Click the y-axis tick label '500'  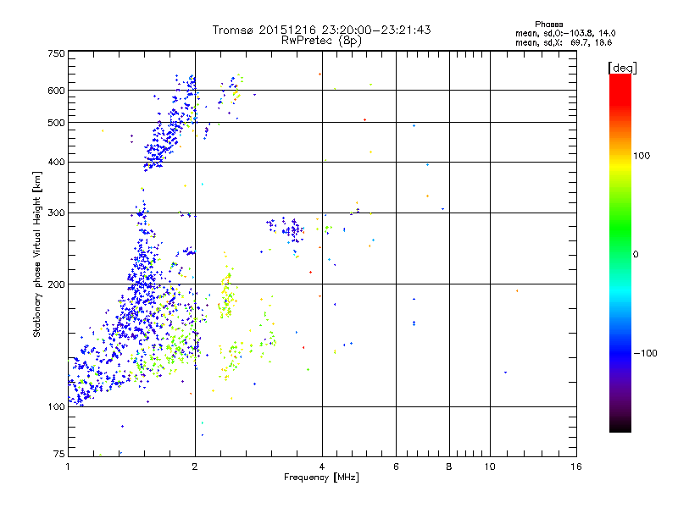coord(56,123)
